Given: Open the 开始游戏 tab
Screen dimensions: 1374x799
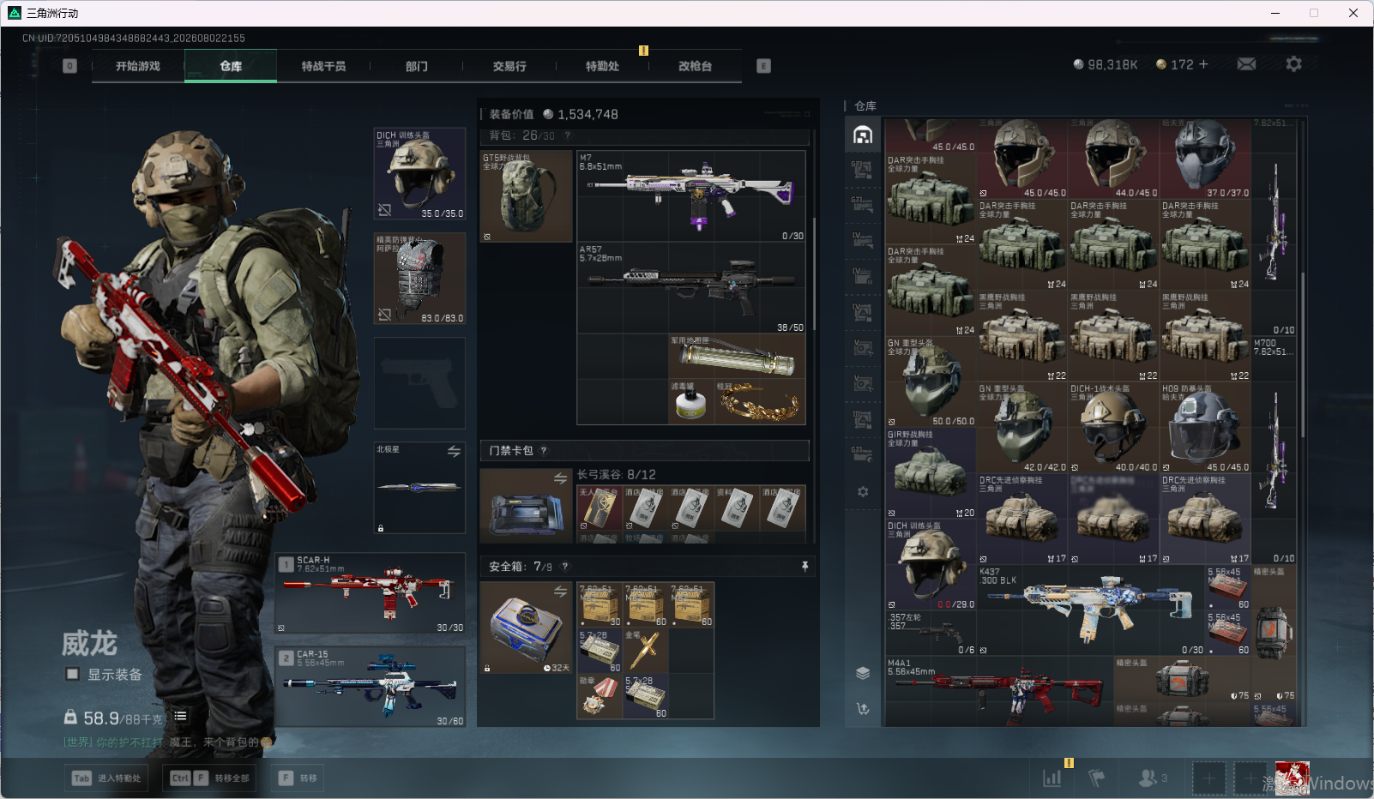Looking at the screenshot, I should 138,66.
